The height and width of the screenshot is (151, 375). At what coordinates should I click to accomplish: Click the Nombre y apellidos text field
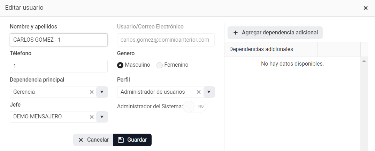tap(59, 40)
